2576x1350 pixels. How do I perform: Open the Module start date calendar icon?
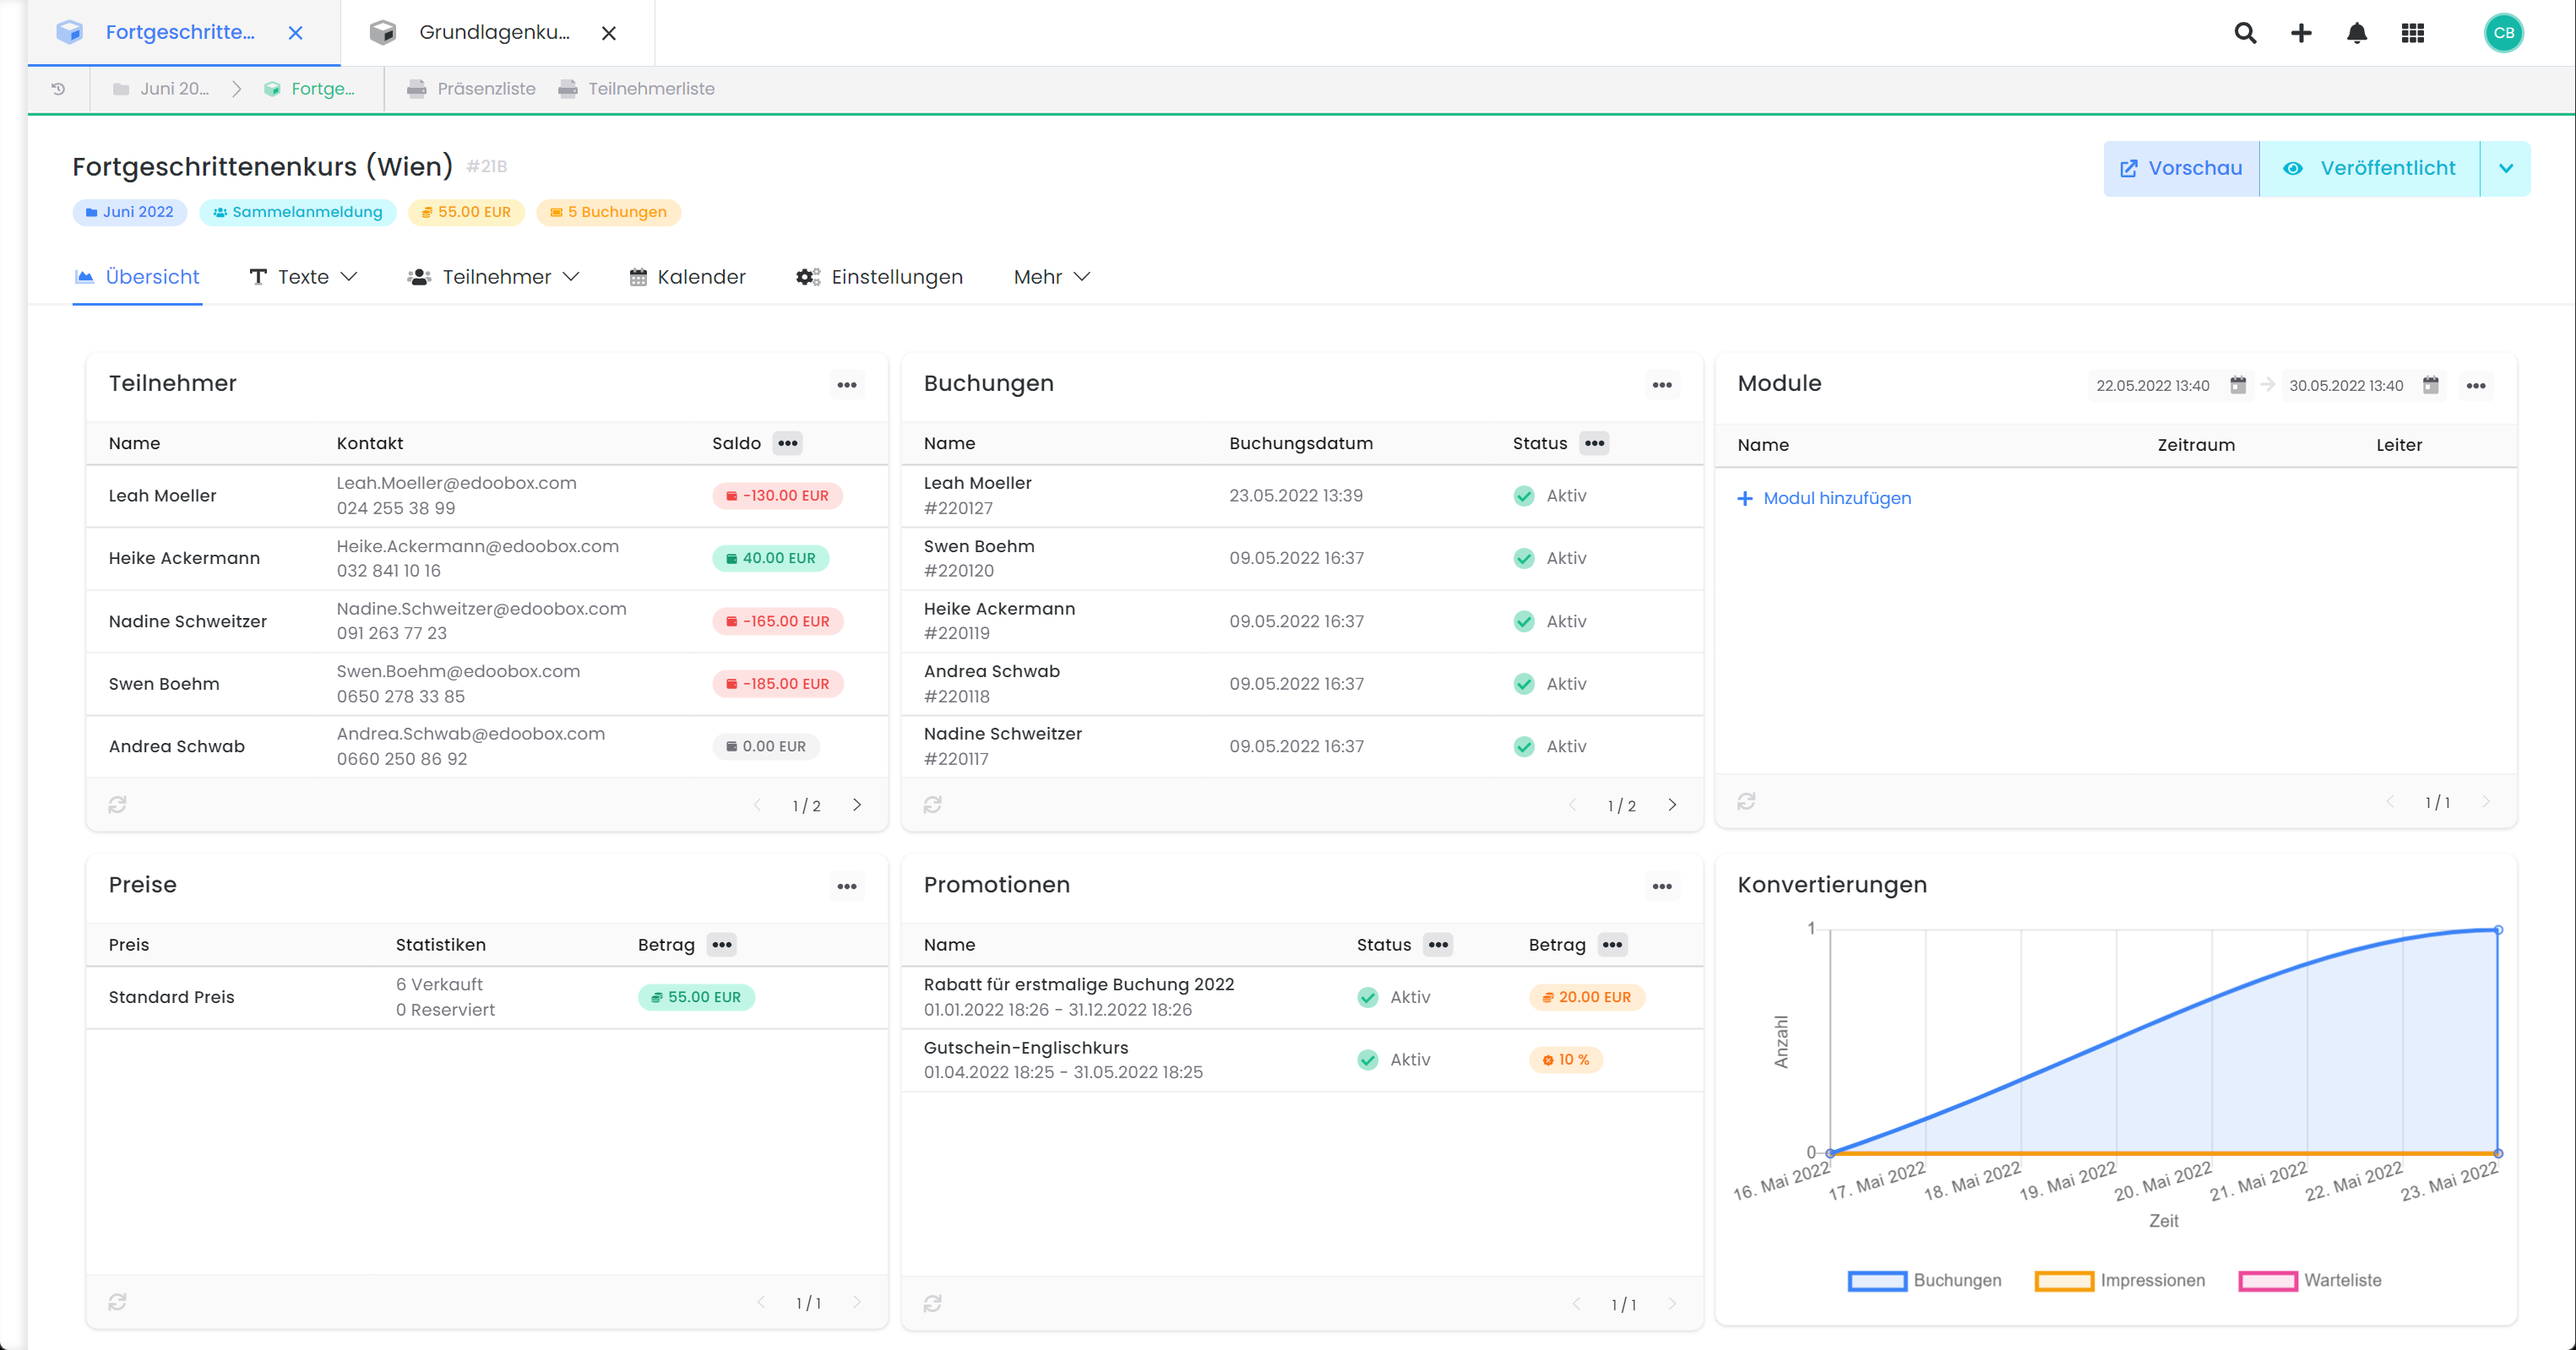pos(2238,385)
